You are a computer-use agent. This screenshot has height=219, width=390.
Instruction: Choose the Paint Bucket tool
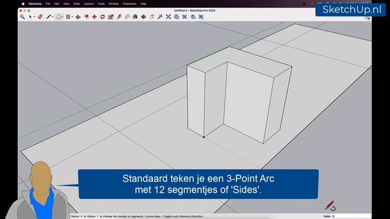click(x=135, y=17)
